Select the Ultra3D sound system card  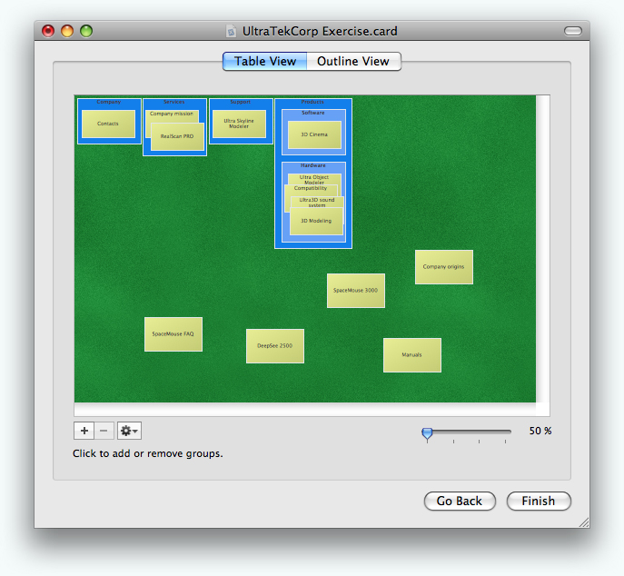click(317, 202)
